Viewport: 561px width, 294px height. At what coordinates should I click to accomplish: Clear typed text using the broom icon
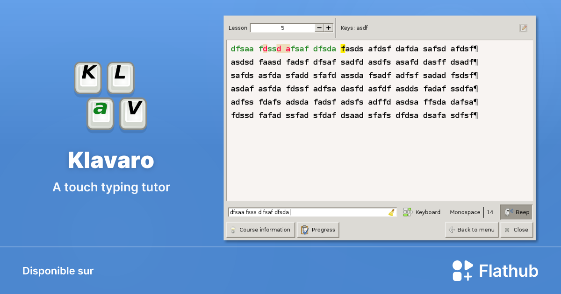pyautogui.click(x=392, y=212)
